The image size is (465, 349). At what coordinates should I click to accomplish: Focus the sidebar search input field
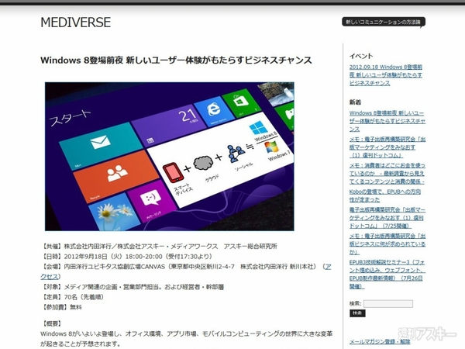(x=388, y=303)
